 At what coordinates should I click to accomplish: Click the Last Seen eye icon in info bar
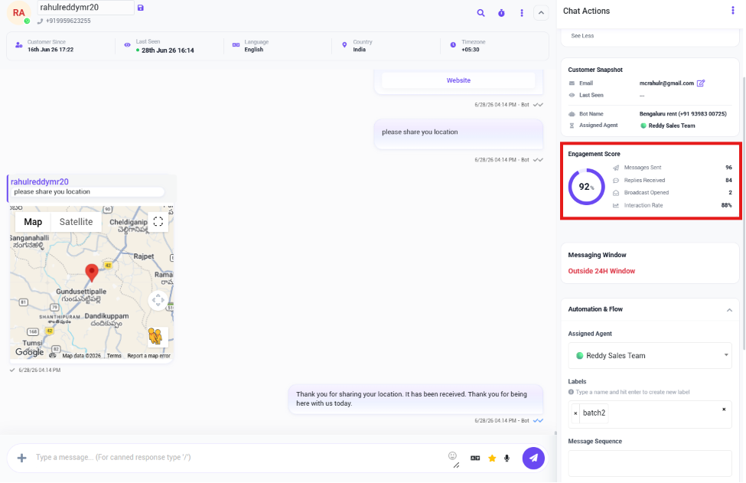pos(127,44)
